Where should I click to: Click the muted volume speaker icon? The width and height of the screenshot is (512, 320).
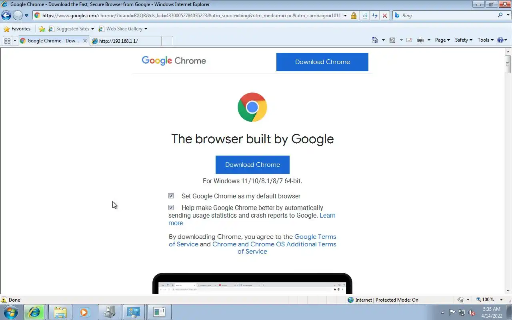tap(472, 312)
